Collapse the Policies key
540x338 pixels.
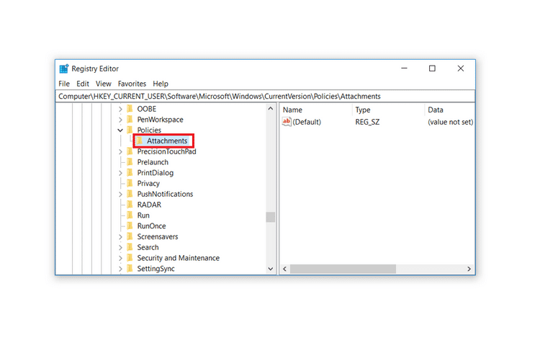120,130
